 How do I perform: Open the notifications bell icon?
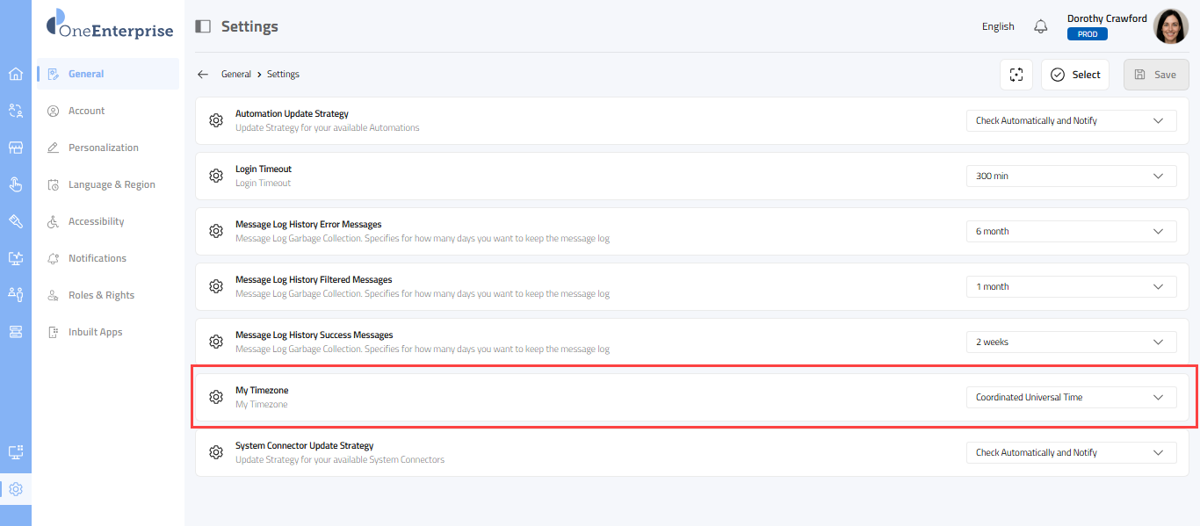click(x=1041, y=26)
